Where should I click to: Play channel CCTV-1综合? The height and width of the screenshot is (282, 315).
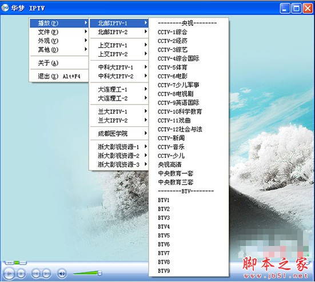click(189, 32)
